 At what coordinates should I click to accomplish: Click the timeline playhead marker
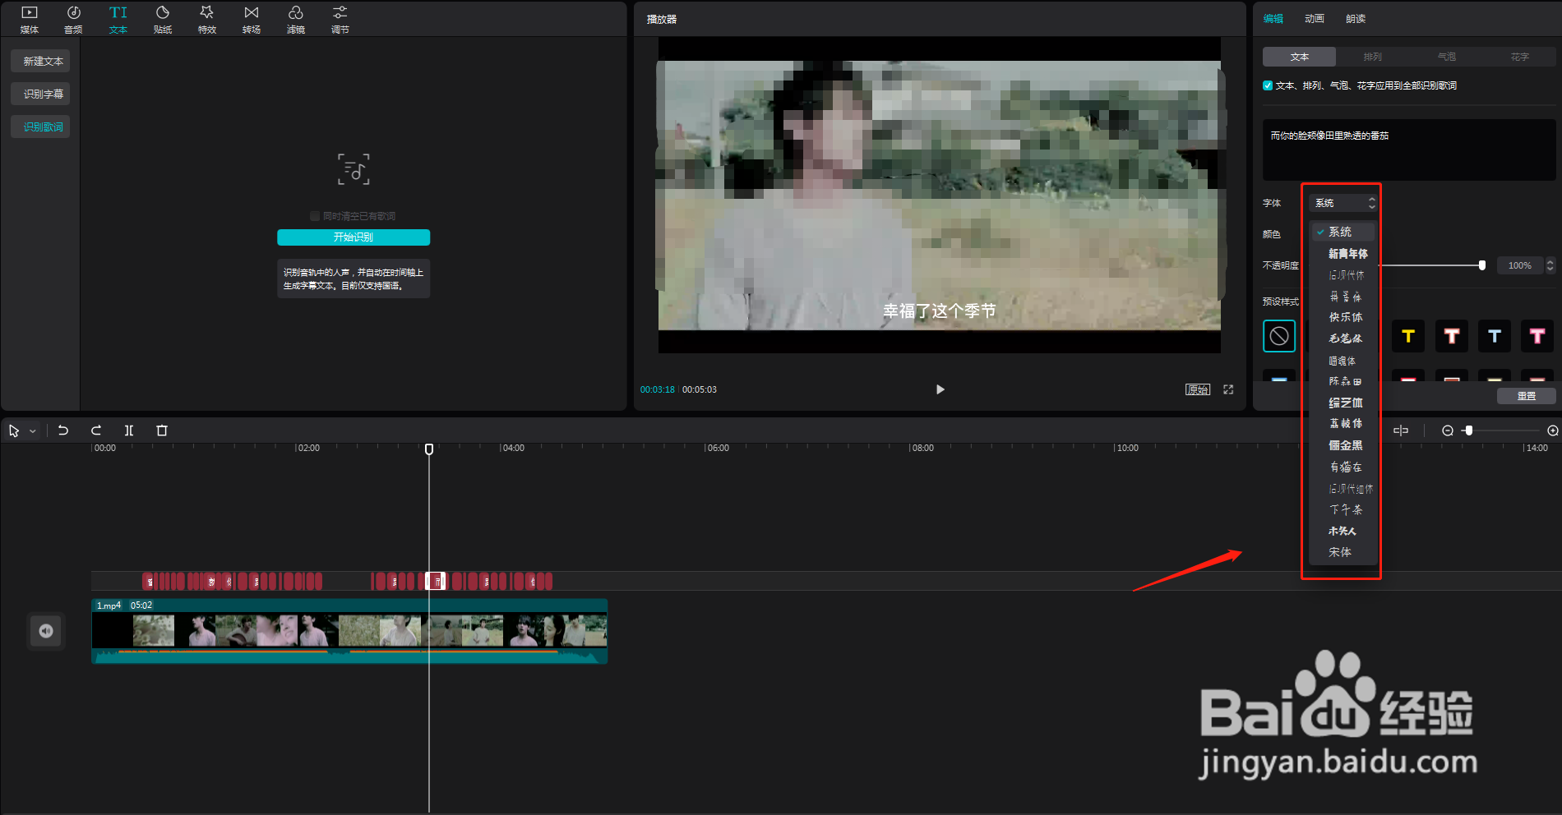(x=429, y=449)
